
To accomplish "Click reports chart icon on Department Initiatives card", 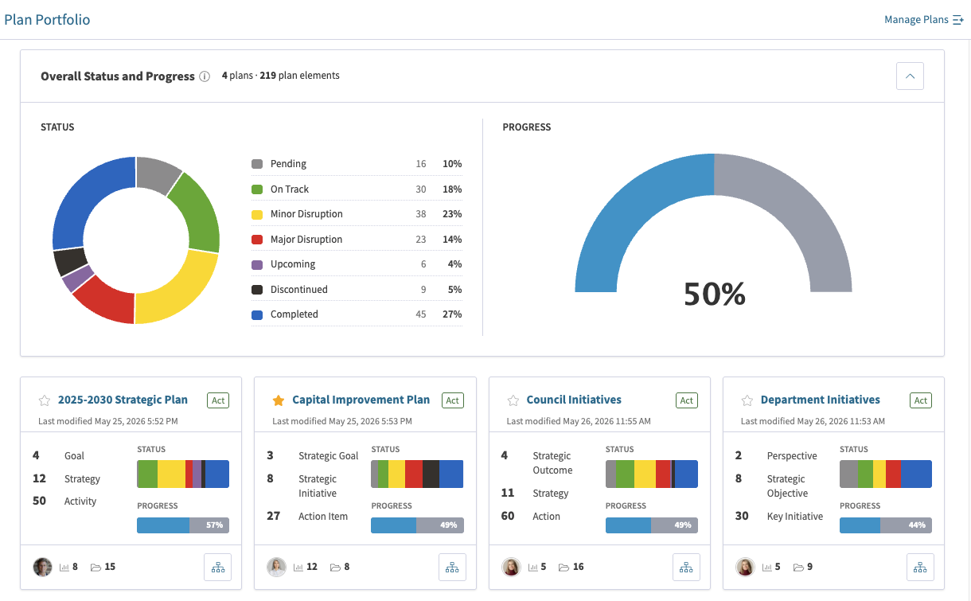I will 766,568.
